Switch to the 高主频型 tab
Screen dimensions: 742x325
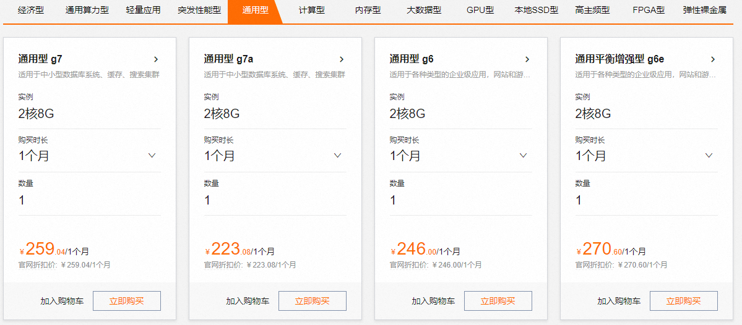tap(592, 10)
